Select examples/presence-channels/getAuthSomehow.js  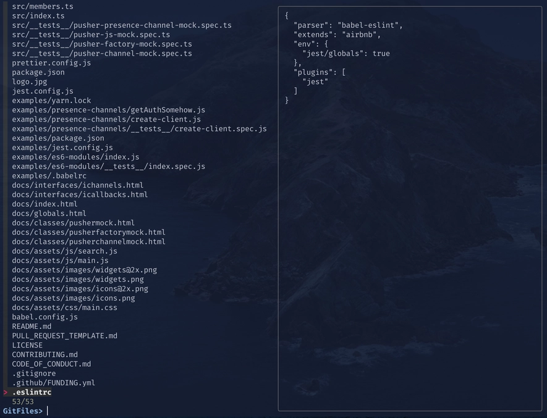109,110
